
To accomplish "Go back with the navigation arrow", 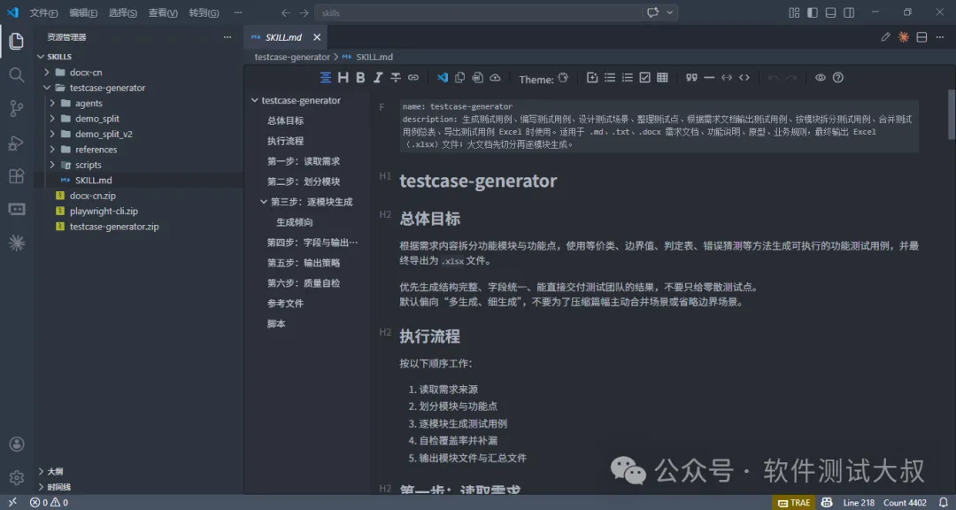I will (285, 12).
